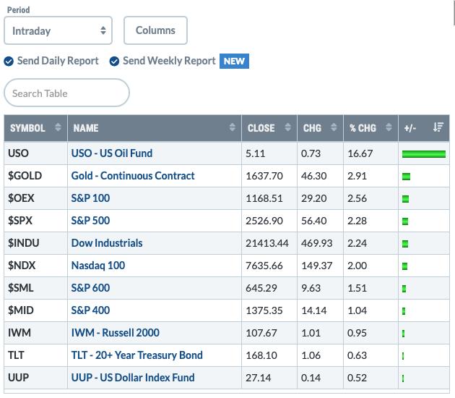Click the change value 56.40

click(313, 221)
